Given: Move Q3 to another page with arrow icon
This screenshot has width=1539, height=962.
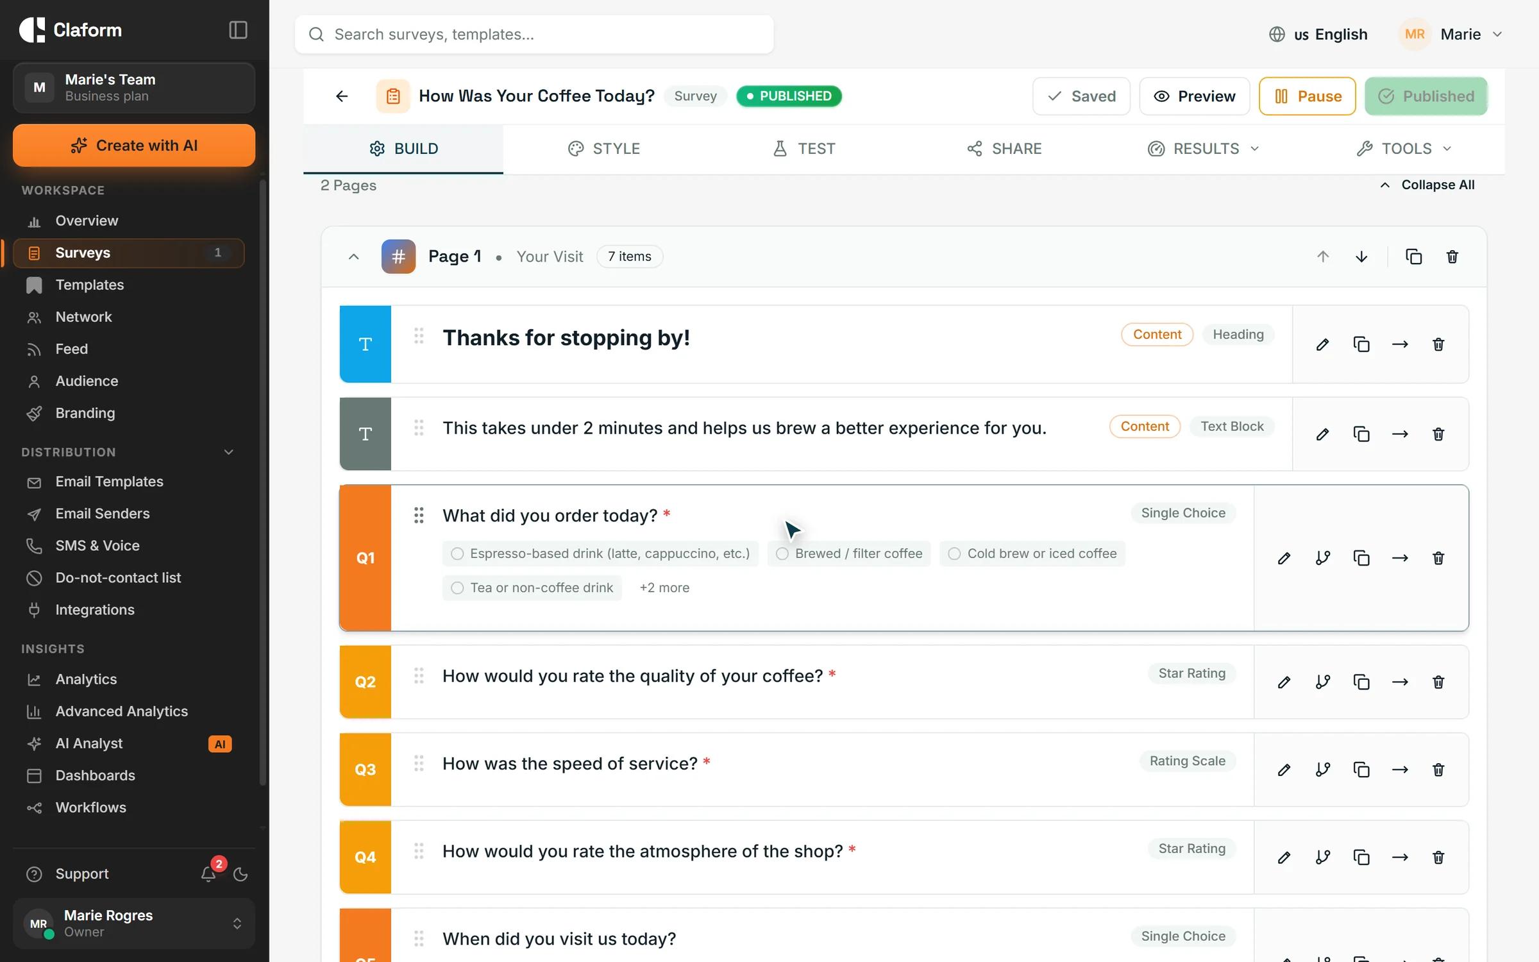Looking at the screenshot, I should pyautogui.click(x=1400, y=770).
